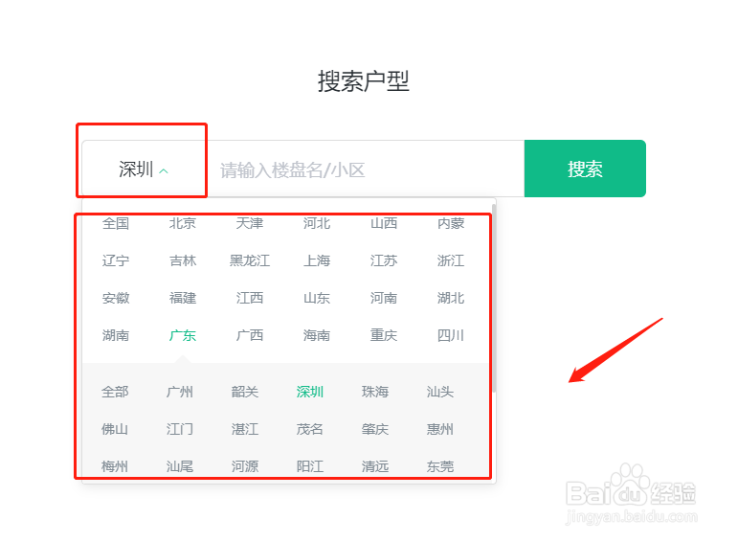The image size is (738, 542).
Task: Select 山西 province
Action: [x=384, y=223]
